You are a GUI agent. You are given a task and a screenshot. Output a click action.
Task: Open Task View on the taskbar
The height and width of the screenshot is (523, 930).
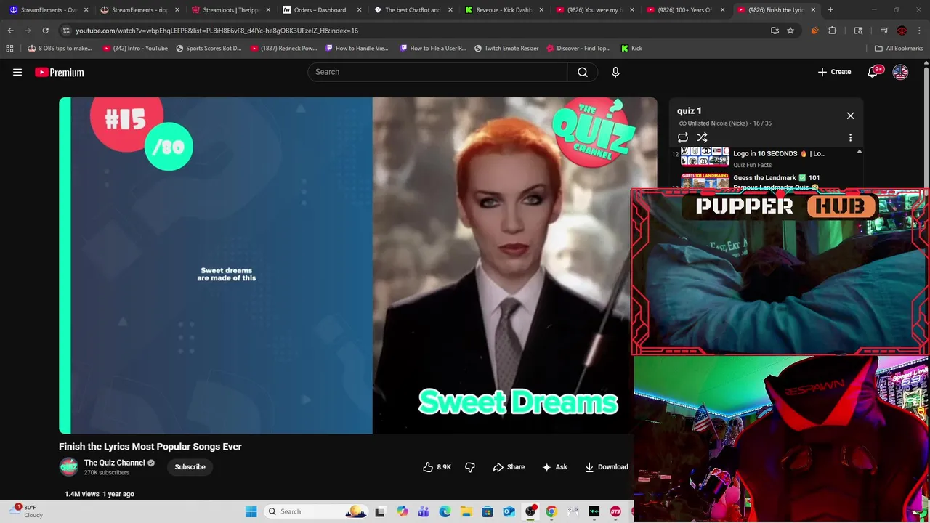pos(380,511)
